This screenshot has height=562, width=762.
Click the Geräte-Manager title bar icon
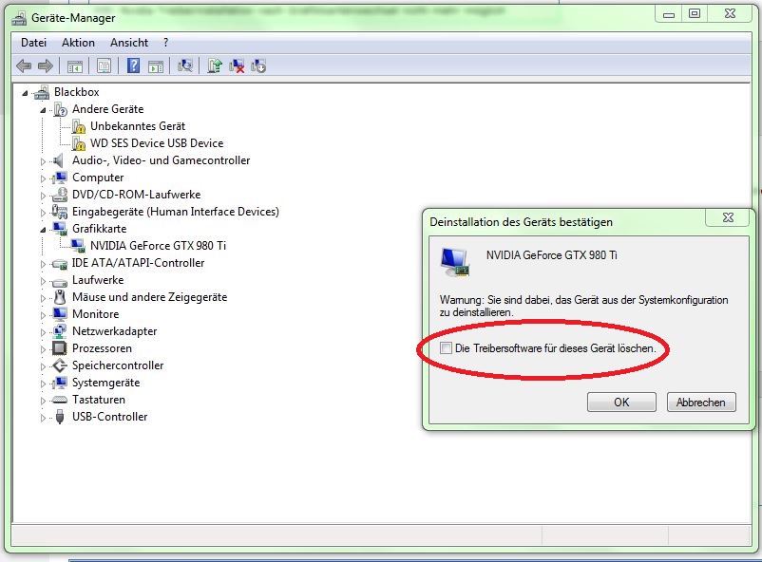19,18
